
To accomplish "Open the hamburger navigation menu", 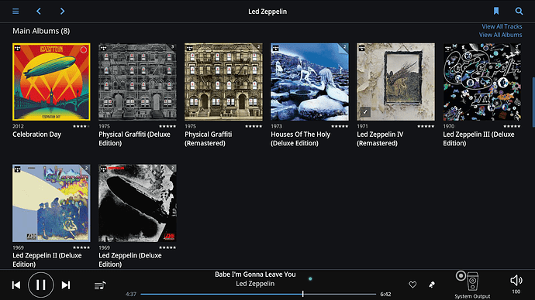I will tap(16, 12).
